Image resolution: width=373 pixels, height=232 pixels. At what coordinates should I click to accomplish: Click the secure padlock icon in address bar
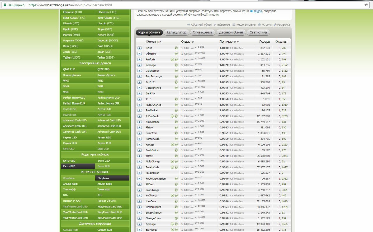click(x=5, y=5)
